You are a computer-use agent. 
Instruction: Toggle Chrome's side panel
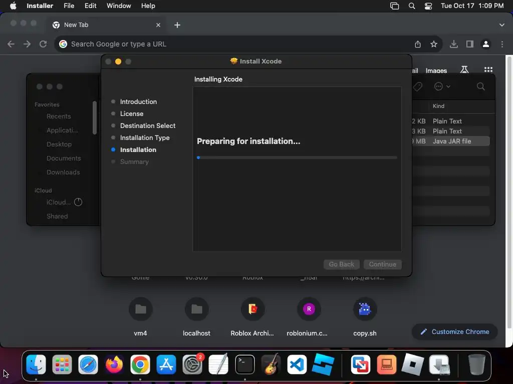pyautogui.click(x=470, y=44)
